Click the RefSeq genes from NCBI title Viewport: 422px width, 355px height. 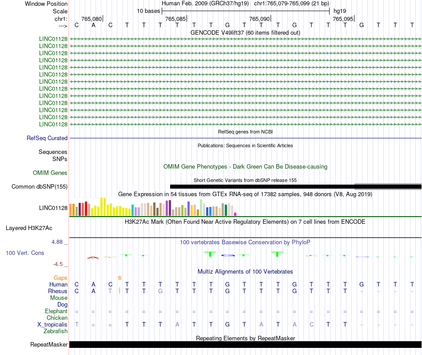(x=245, y=132)
